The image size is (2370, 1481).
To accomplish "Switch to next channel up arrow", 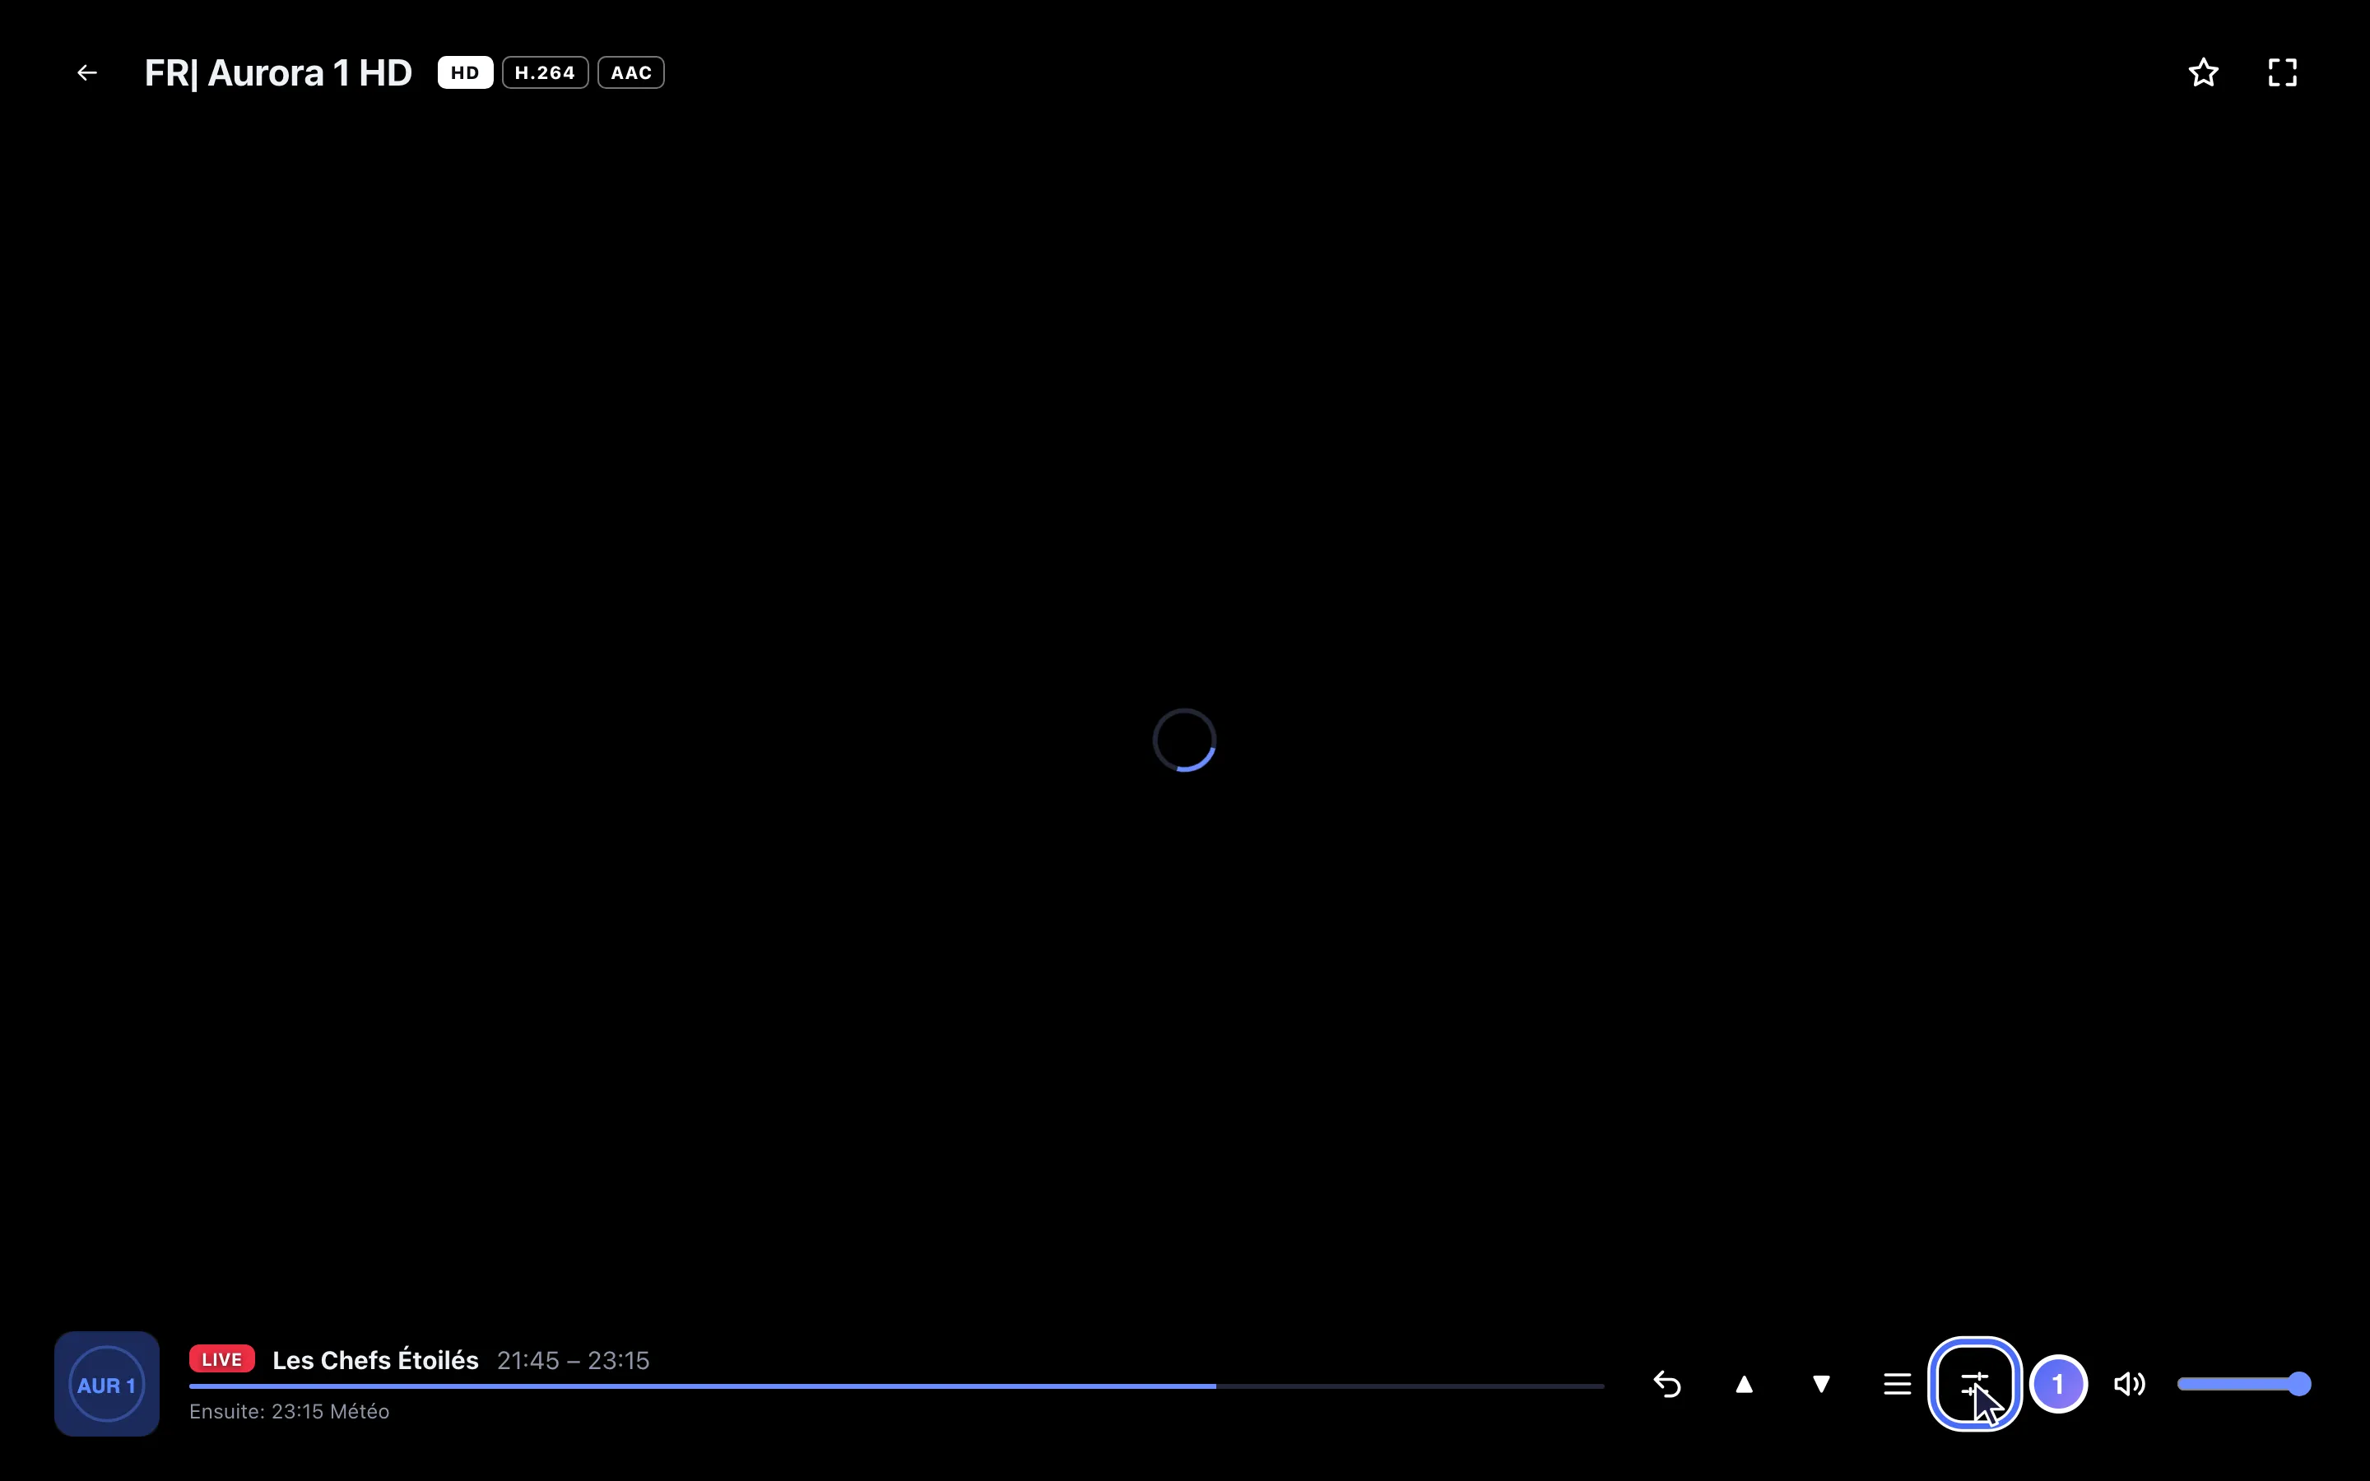I will pos(1745,1384).
